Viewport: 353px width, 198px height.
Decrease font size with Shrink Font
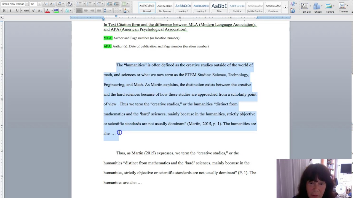click(x=52, y=4)
